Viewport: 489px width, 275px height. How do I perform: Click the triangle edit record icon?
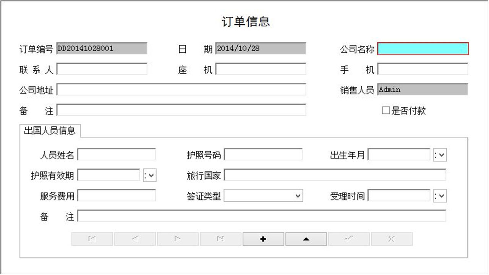pos(306,239)
